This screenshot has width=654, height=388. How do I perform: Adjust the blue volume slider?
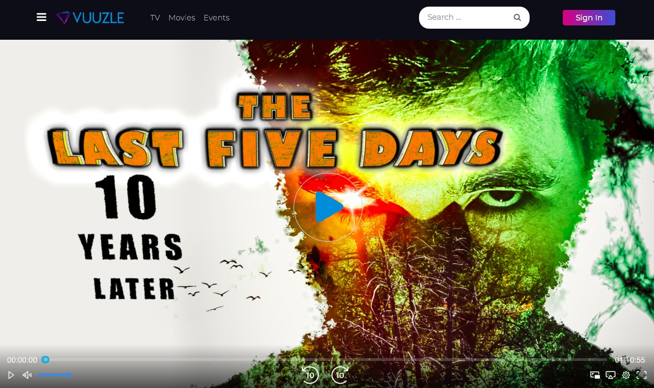(55, 375)
